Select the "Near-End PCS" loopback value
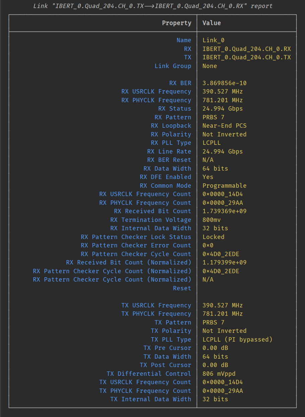 [224, 126]
